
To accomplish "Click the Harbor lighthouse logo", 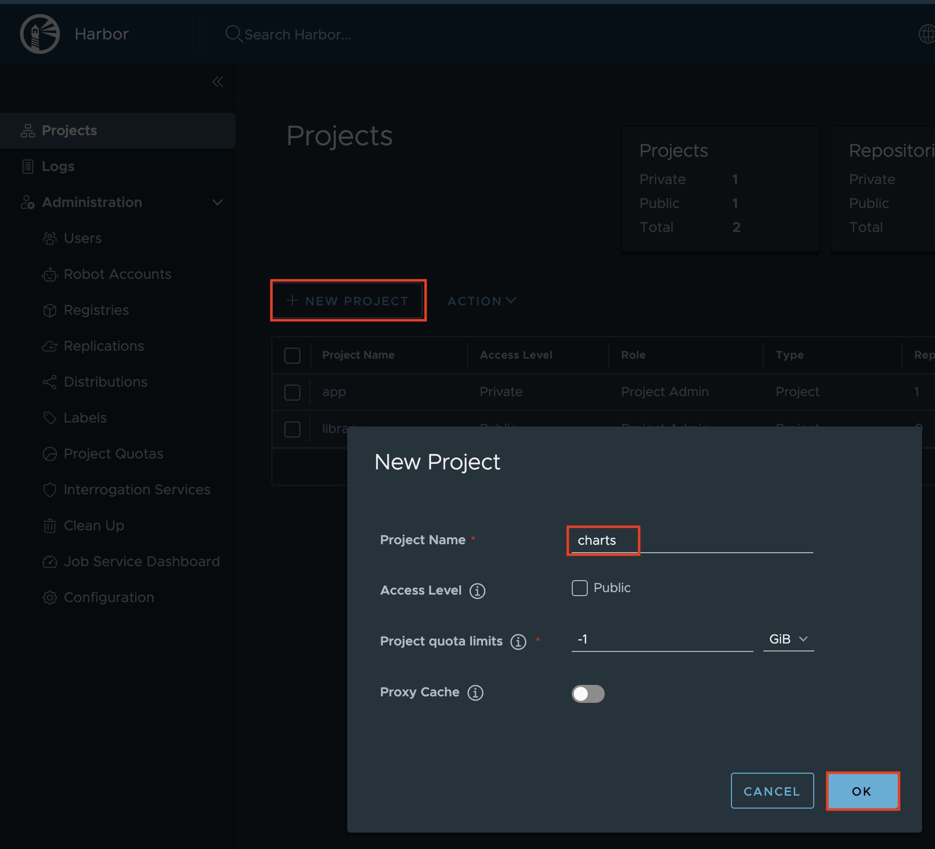I will coord(40,34).
